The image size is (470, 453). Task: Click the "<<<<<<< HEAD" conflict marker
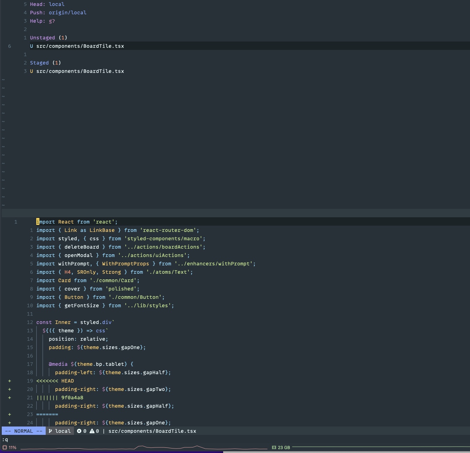tap(54, 381)
